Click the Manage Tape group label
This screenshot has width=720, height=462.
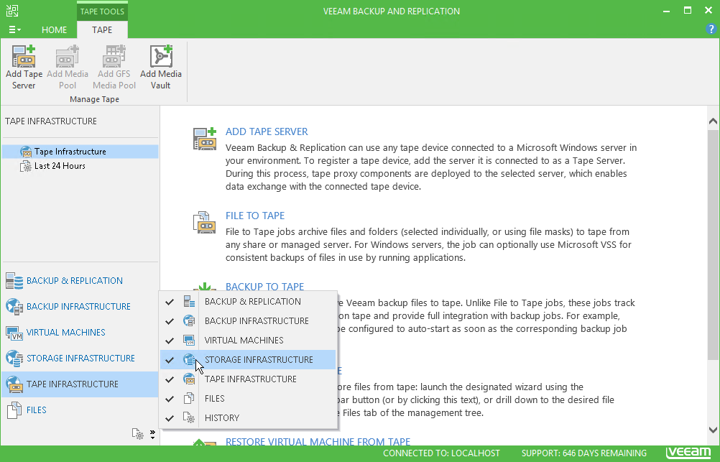(94, 99)
